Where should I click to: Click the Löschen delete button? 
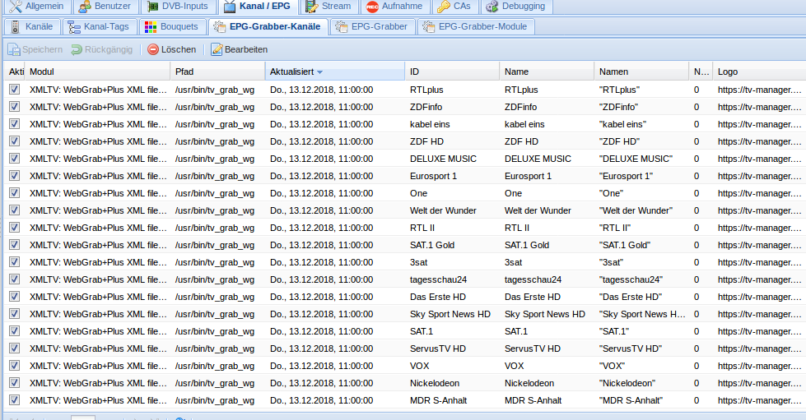(x=172, y=49)
